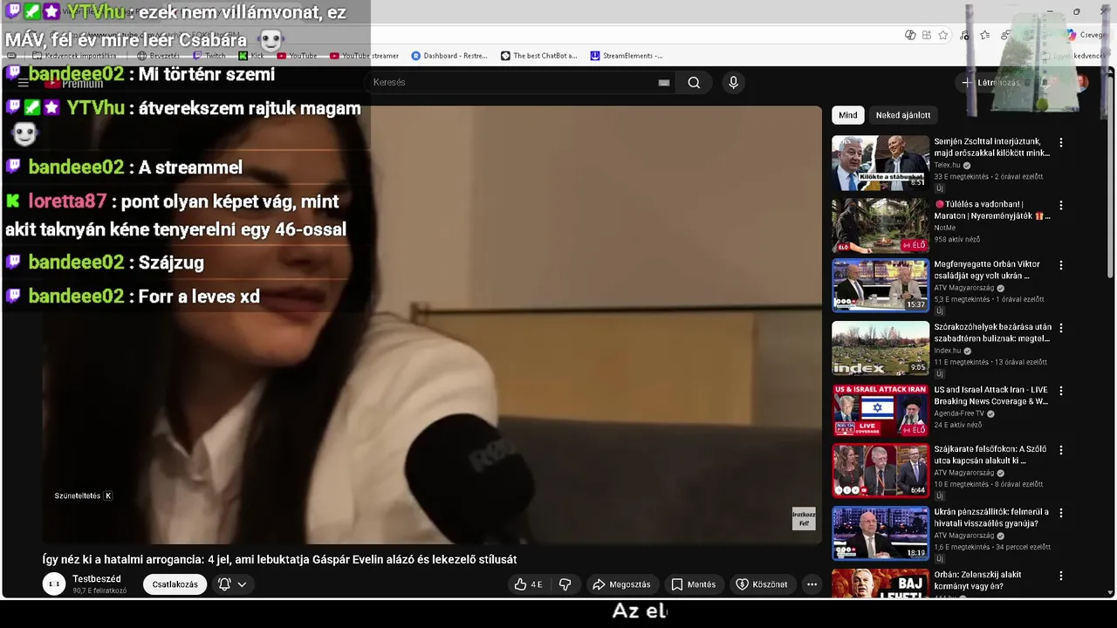
Task: Activate voice search microphone icon
Action: pos(733,82)
